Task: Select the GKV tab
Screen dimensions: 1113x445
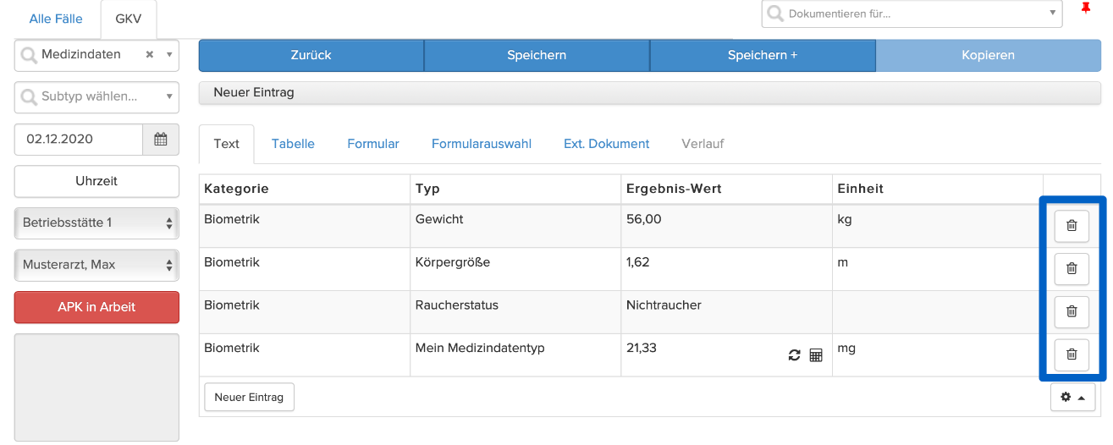Action: 128,19
